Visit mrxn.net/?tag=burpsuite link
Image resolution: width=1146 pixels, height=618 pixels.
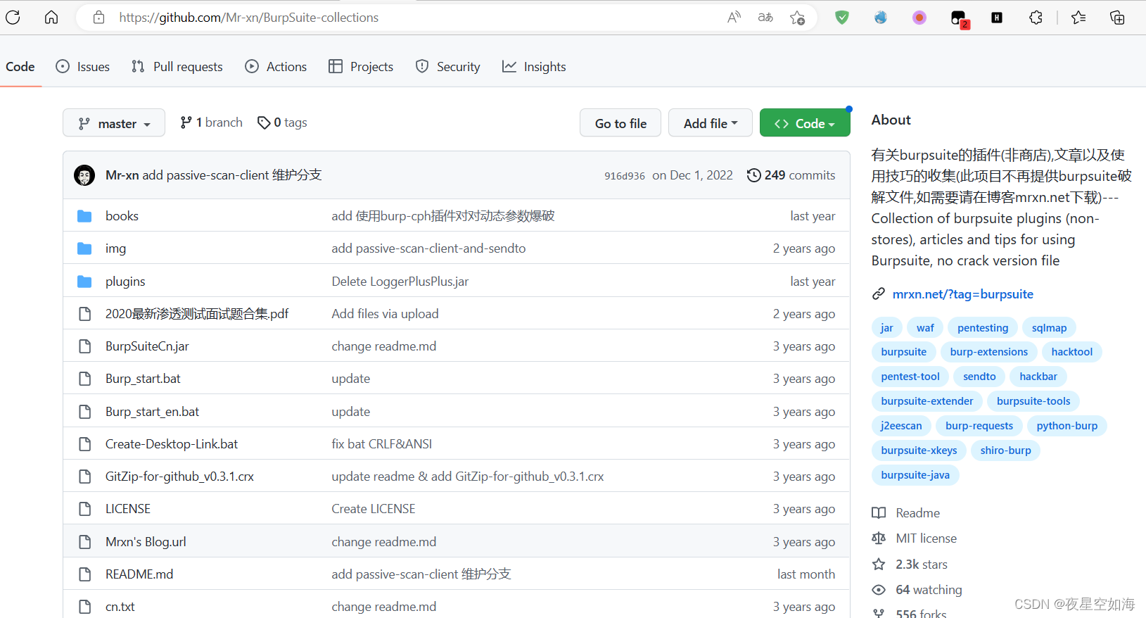[962, 294]
